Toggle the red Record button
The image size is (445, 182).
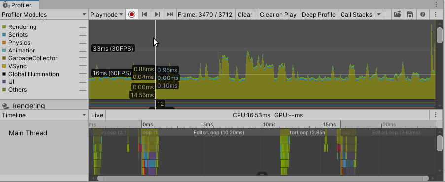point(132,14)
